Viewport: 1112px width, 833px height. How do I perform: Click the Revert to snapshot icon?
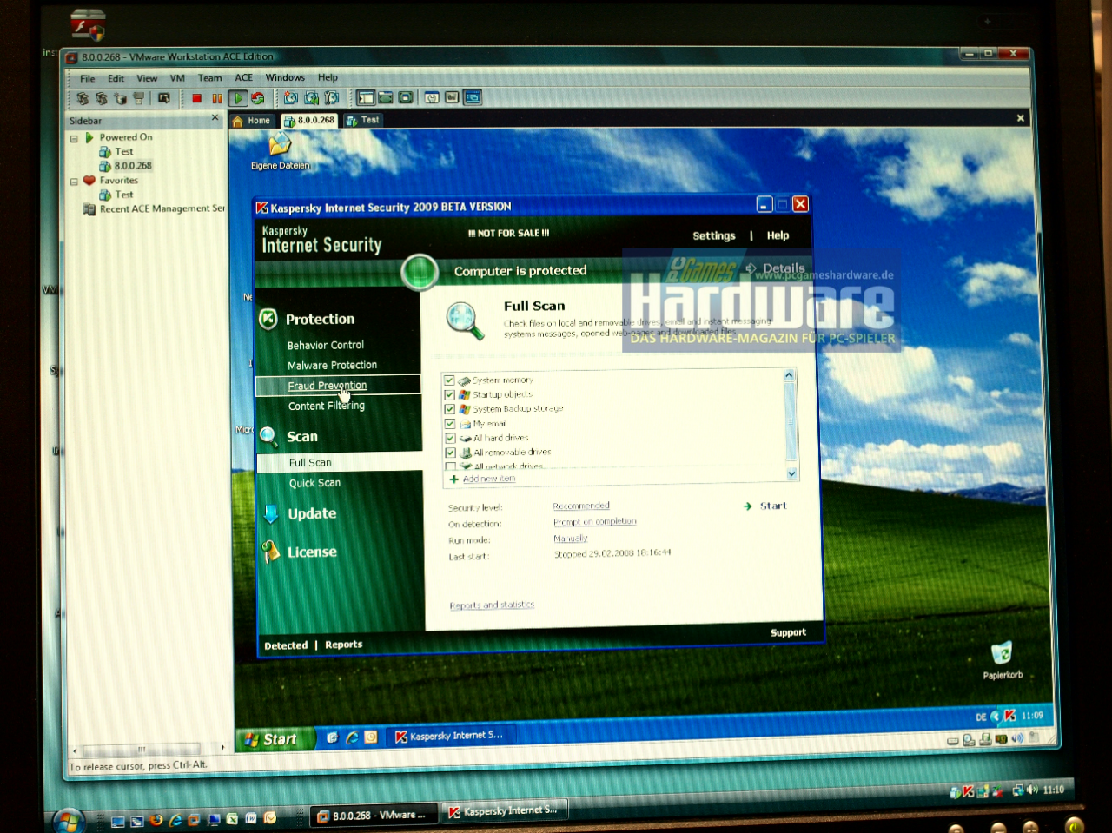(x=311, y=98)
